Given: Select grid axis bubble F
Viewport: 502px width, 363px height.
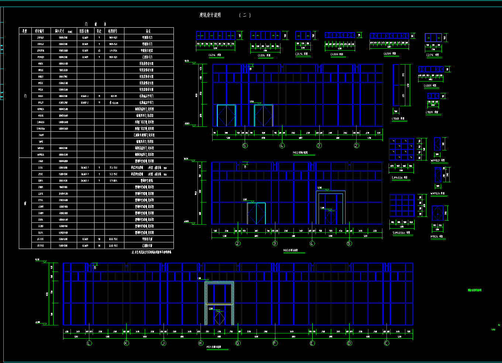Looking at the screenshot, I should 275,343.
